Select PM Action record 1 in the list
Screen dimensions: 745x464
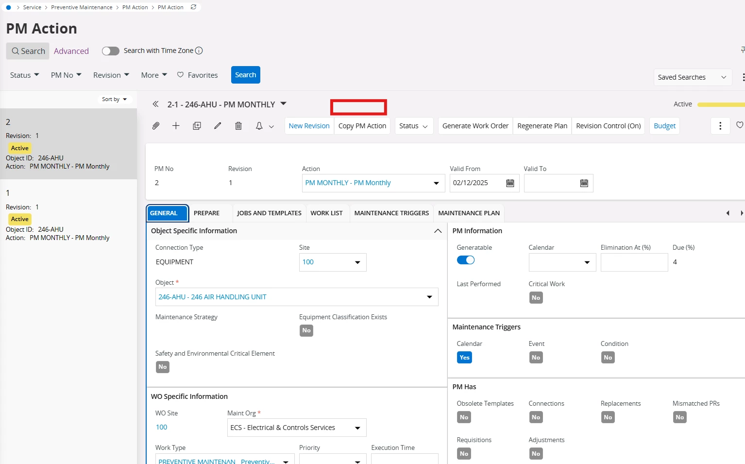(68, 215)
